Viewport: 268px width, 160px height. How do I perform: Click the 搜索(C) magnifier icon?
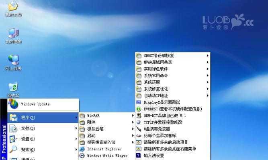pos(13,150)
